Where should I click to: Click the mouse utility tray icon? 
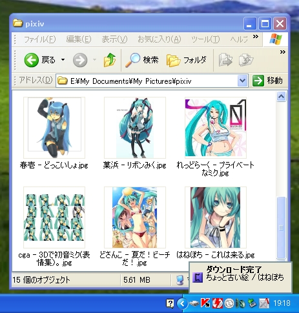pyautogui.click(x=240, y=303)
